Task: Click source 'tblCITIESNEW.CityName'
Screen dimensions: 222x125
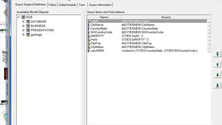Action: 138,25
